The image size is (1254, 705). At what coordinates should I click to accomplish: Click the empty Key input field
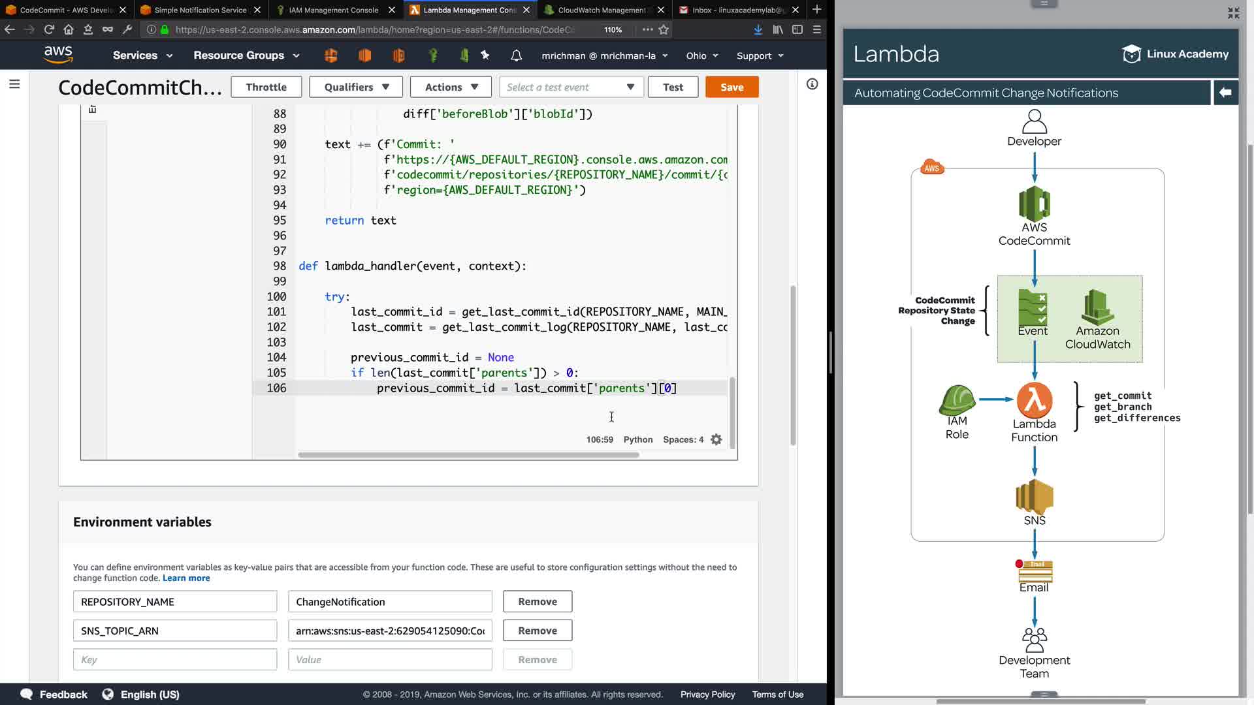tap(174, 659)
